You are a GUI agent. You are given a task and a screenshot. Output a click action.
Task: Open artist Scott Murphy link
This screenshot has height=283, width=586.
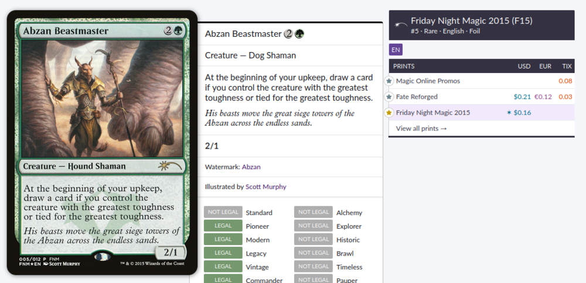point(265,187)
